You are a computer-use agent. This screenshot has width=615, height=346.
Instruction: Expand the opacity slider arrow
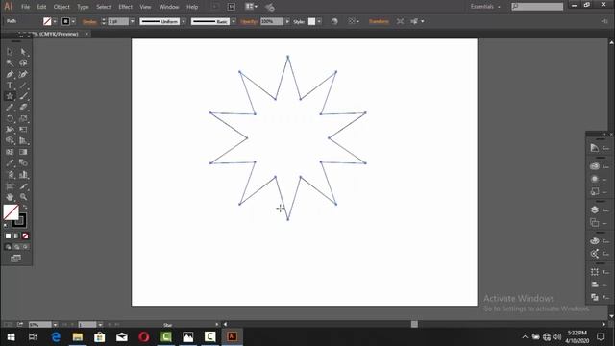[287, 21]
